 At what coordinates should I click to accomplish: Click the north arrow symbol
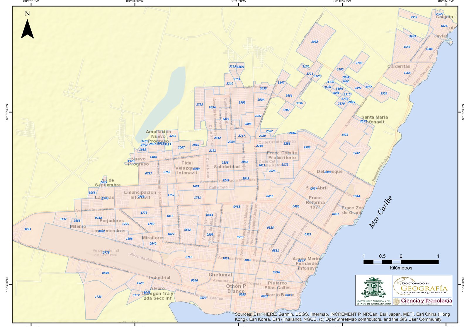click(27, 29)
